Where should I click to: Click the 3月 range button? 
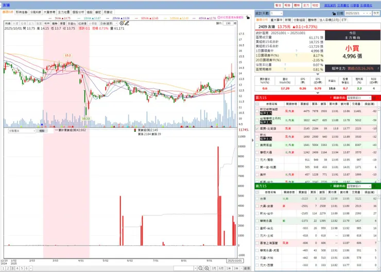pyautogui.click(x=214, y=268)
